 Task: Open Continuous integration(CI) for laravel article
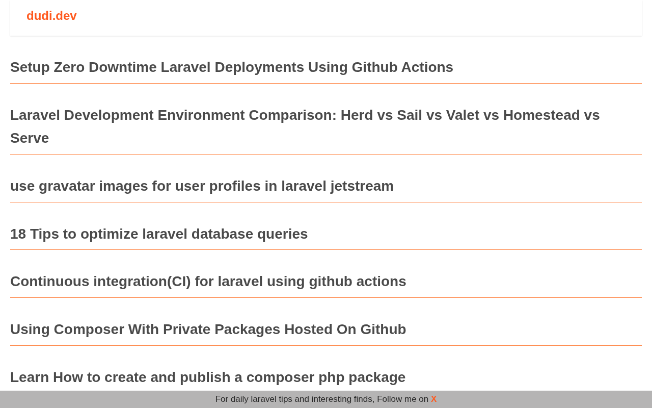click(208, 282)
